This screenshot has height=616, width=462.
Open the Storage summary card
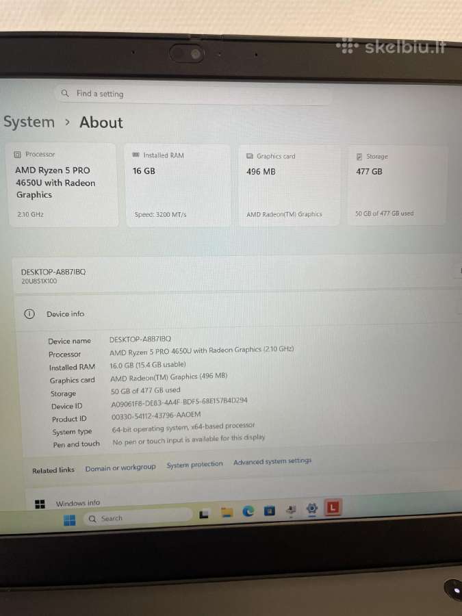point(398,185)
